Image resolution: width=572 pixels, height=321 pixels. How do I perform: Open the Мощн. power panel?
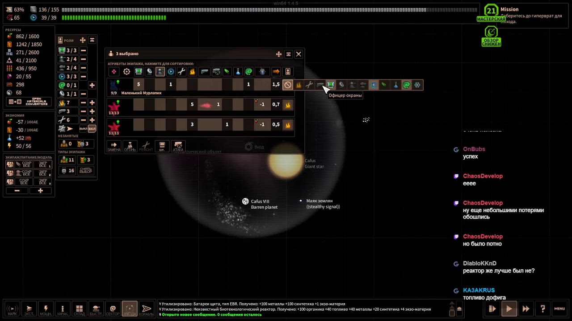pos(46,309)
